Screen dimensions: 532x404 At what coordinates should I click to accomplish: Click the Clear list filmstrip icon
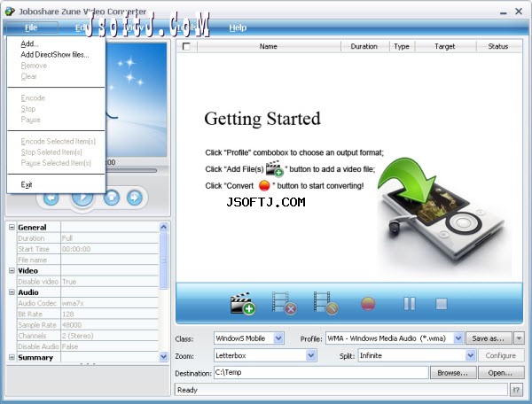coord(325,303)
